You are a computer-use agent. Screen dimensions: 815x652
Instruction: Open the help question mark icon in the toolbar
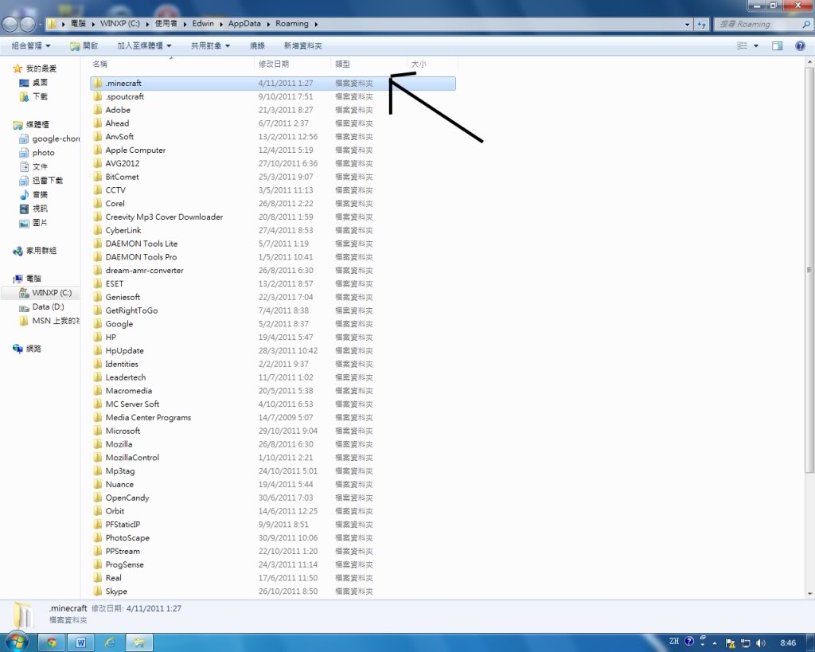pos(800,45)
